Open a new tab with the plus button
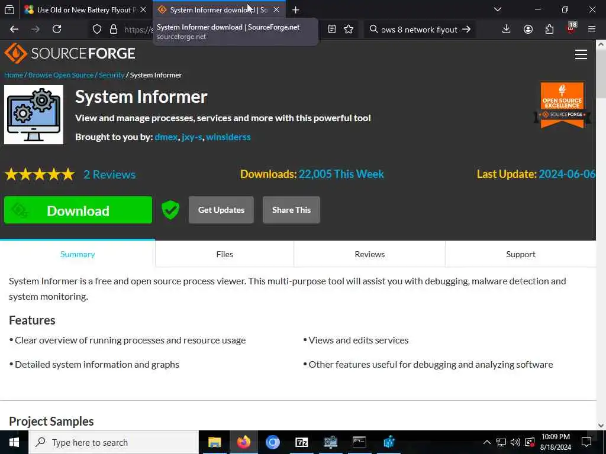The height and width of the screenshot is (454, 606). (296, 10)
